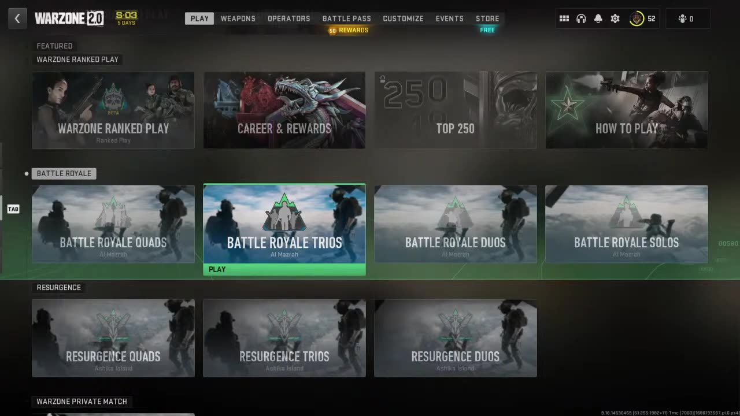Click the S-03 season badge
The image size is (740, 416).
point(127,18)
